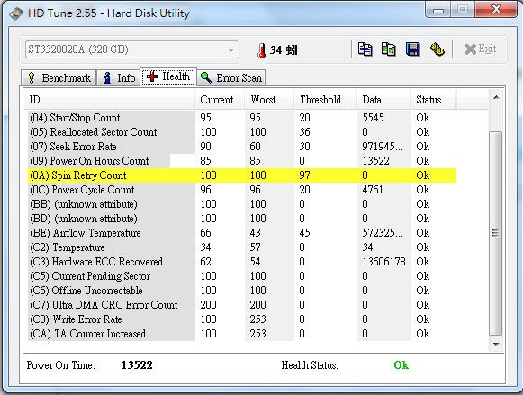Select the (0C) Power Cycle Count row
The height and width of the screenshot is (395, 523).
coord(242,190)
